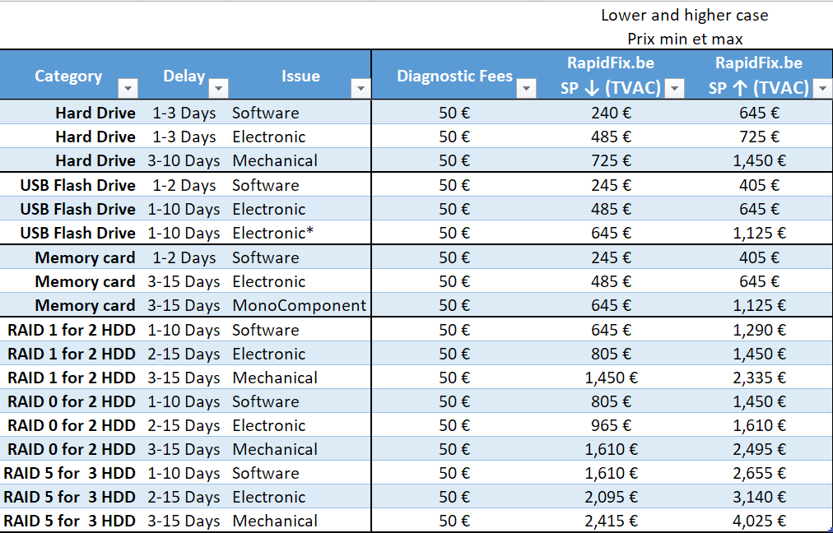Open the Category column filter dropdown

[128, 88]
